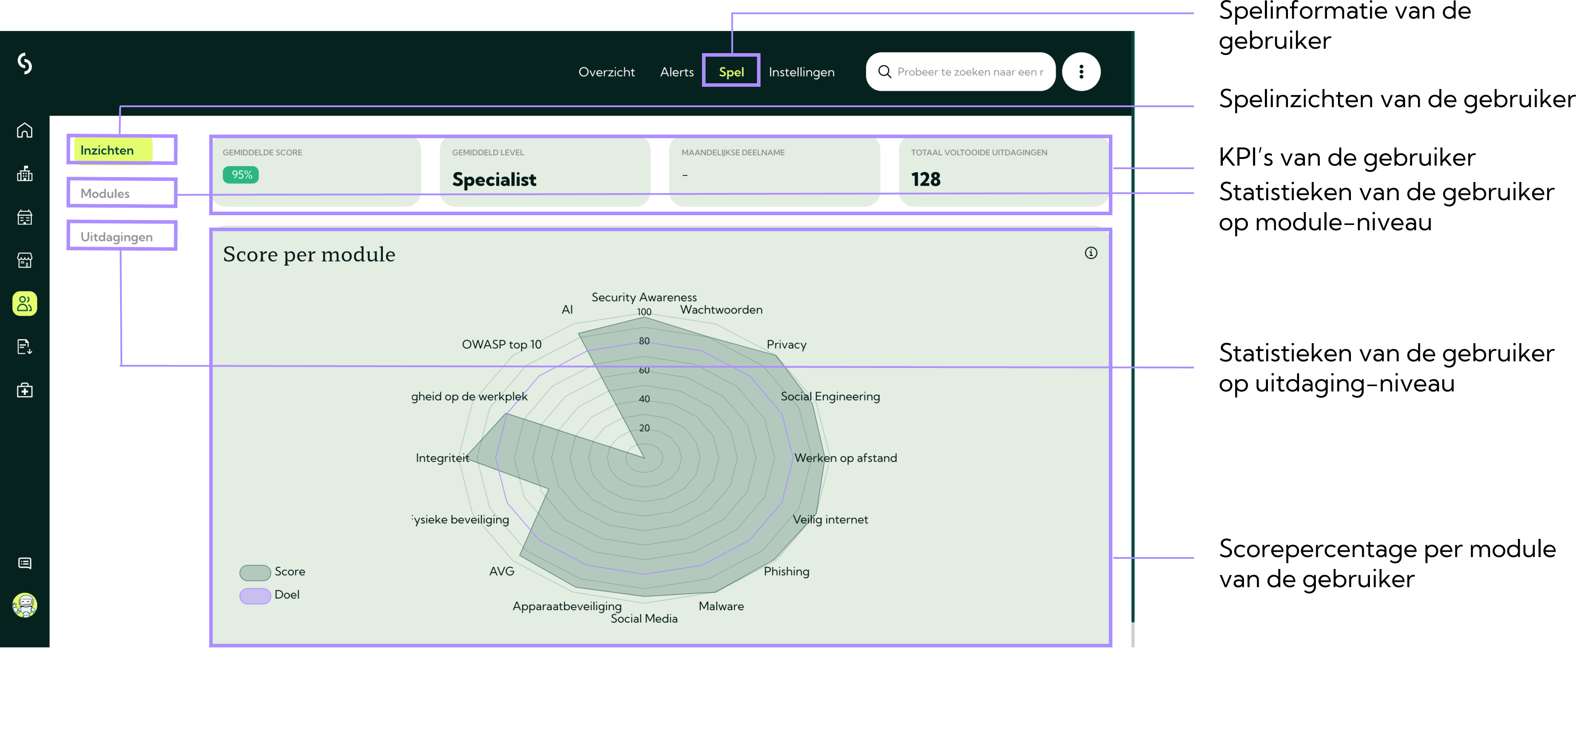Select the highlighted users icon
The height and width of the screenshot is (751, 1576).
[24, 304]
